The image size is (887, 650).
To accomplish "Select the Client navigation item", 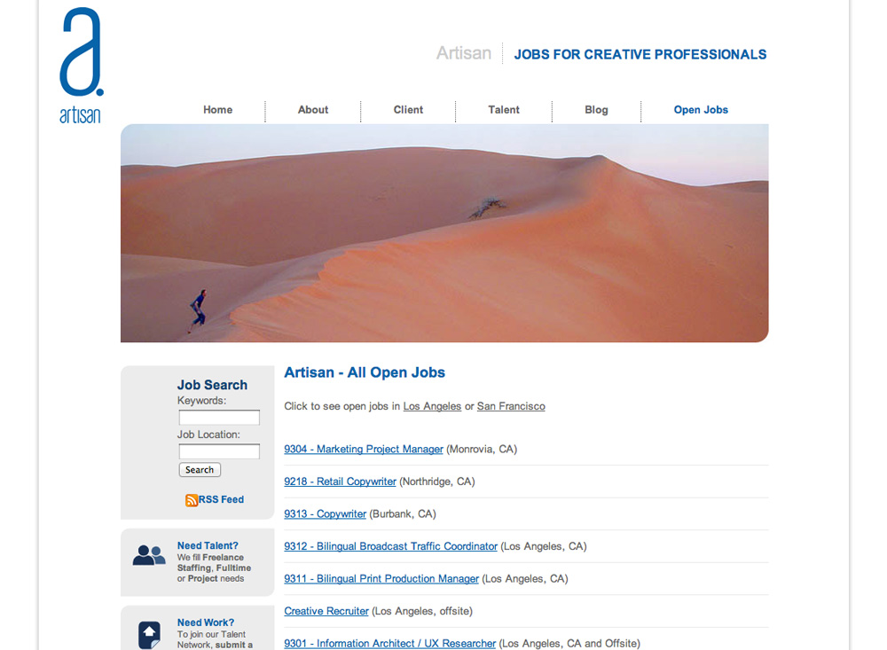I will (408, 110).
